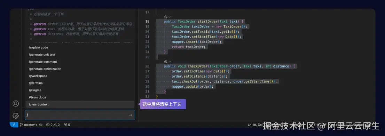
Task: Click the checkOrder method name on line 26
Action: [198, 66]
